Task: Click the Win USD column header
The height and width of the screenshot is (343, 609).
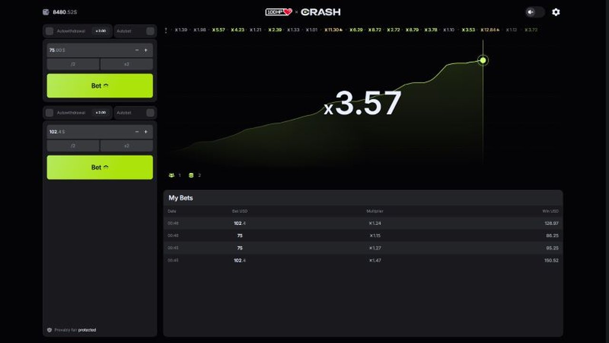Action: pos(550,211)
